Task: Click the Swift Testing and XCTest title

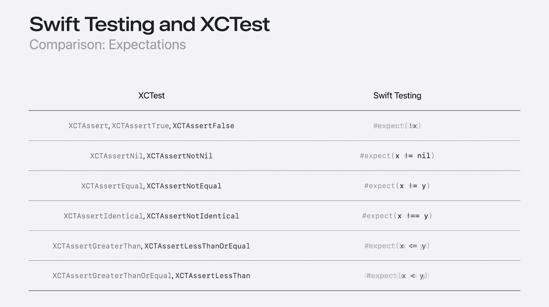Action: 150,24
